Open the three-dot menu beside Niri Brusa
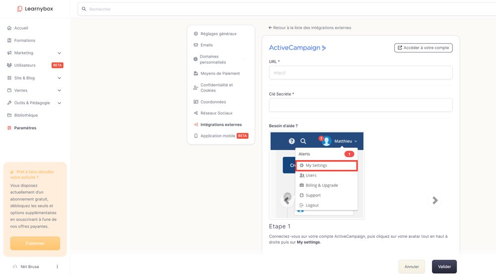This screenshot has height=275, width=496. 58,267
